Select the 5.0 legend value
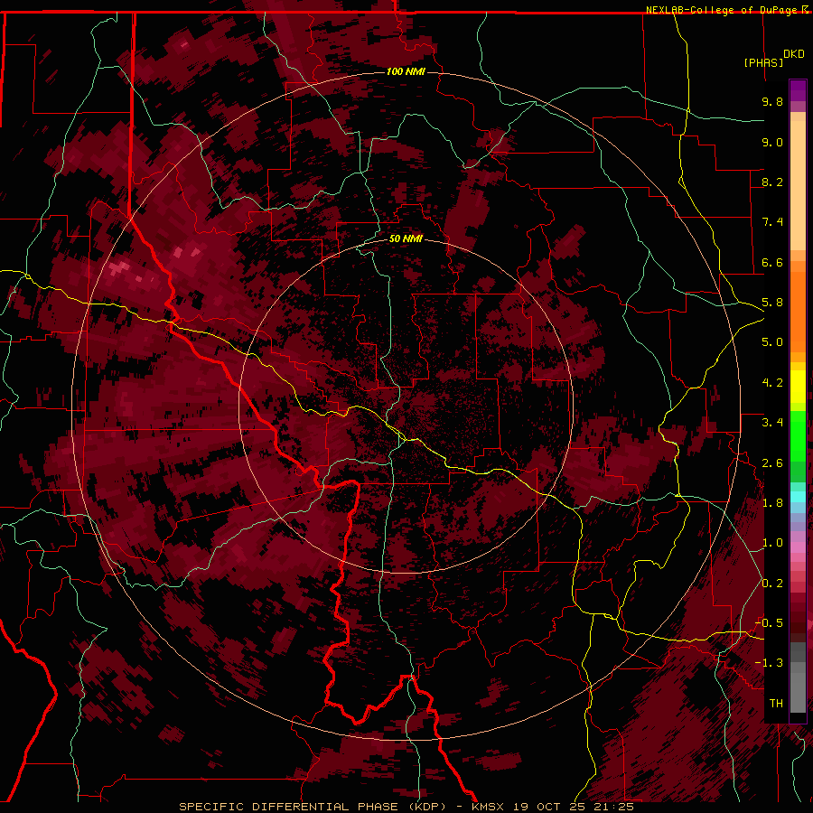Image resolution: width=813 pixels, height=813 pixels. click(772, 342)
